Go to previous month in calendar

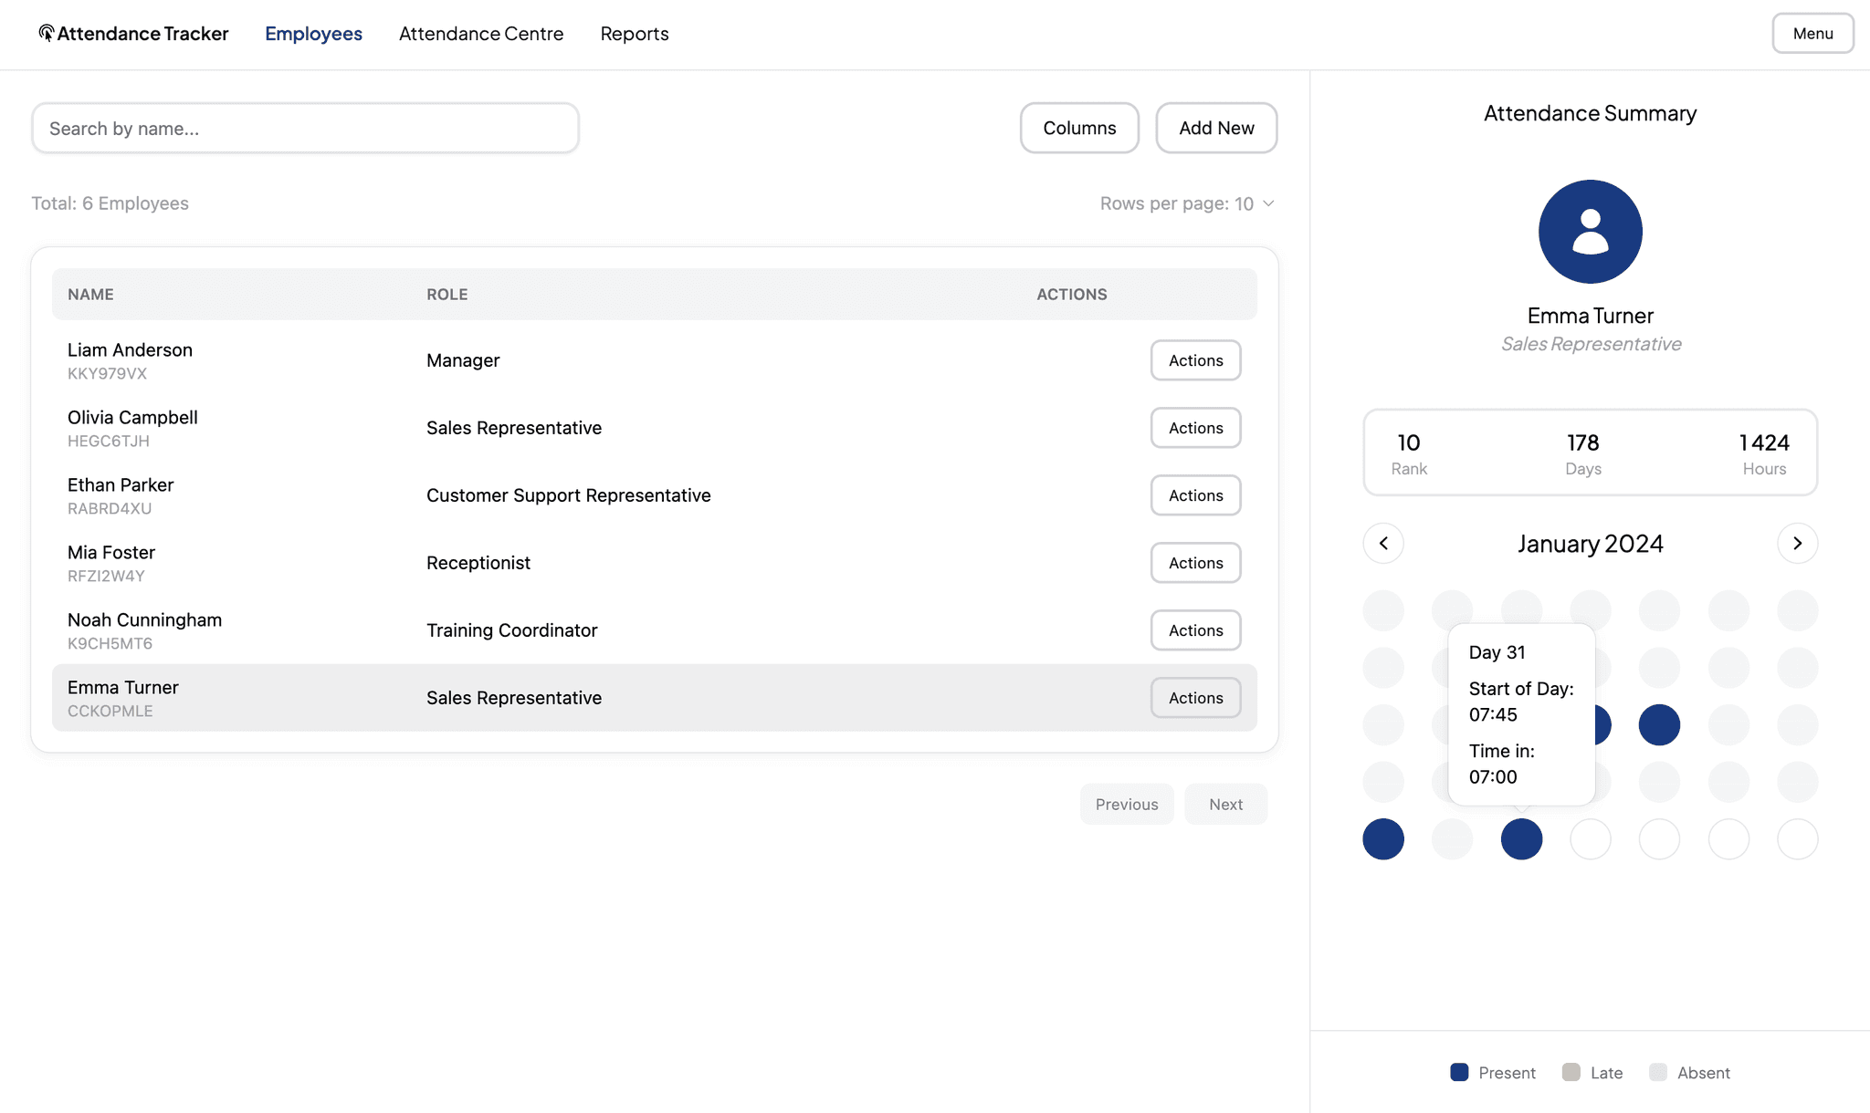pyautogui.click(x=1383, y=544)
